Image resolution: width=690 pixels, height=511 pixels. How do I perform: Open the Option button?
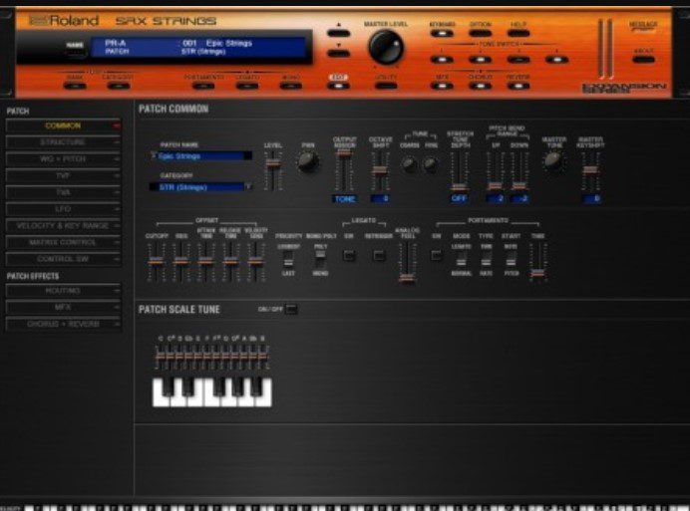(x=480, y=33)
